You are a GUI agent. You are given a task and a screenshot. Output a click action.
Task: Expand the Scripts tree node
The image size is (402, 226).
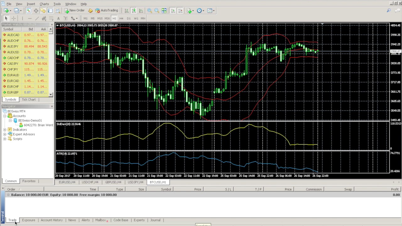click(x=5, y=139)
